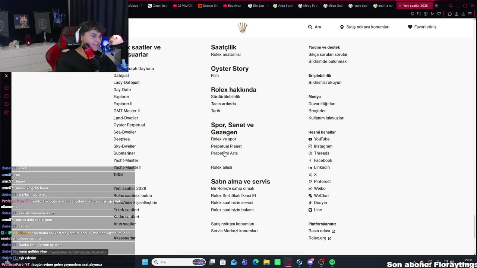The width and height of the screenshot is (477, 268).
Task: Open the GMT-Master II link
Action: (x=126, y=111)
